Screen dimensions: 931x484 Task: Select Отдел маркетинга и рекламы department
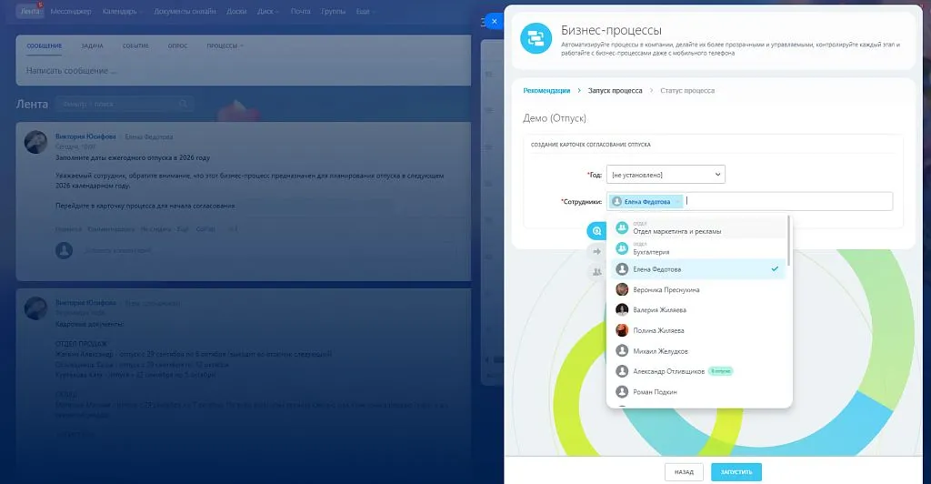(x=698, y=228)
